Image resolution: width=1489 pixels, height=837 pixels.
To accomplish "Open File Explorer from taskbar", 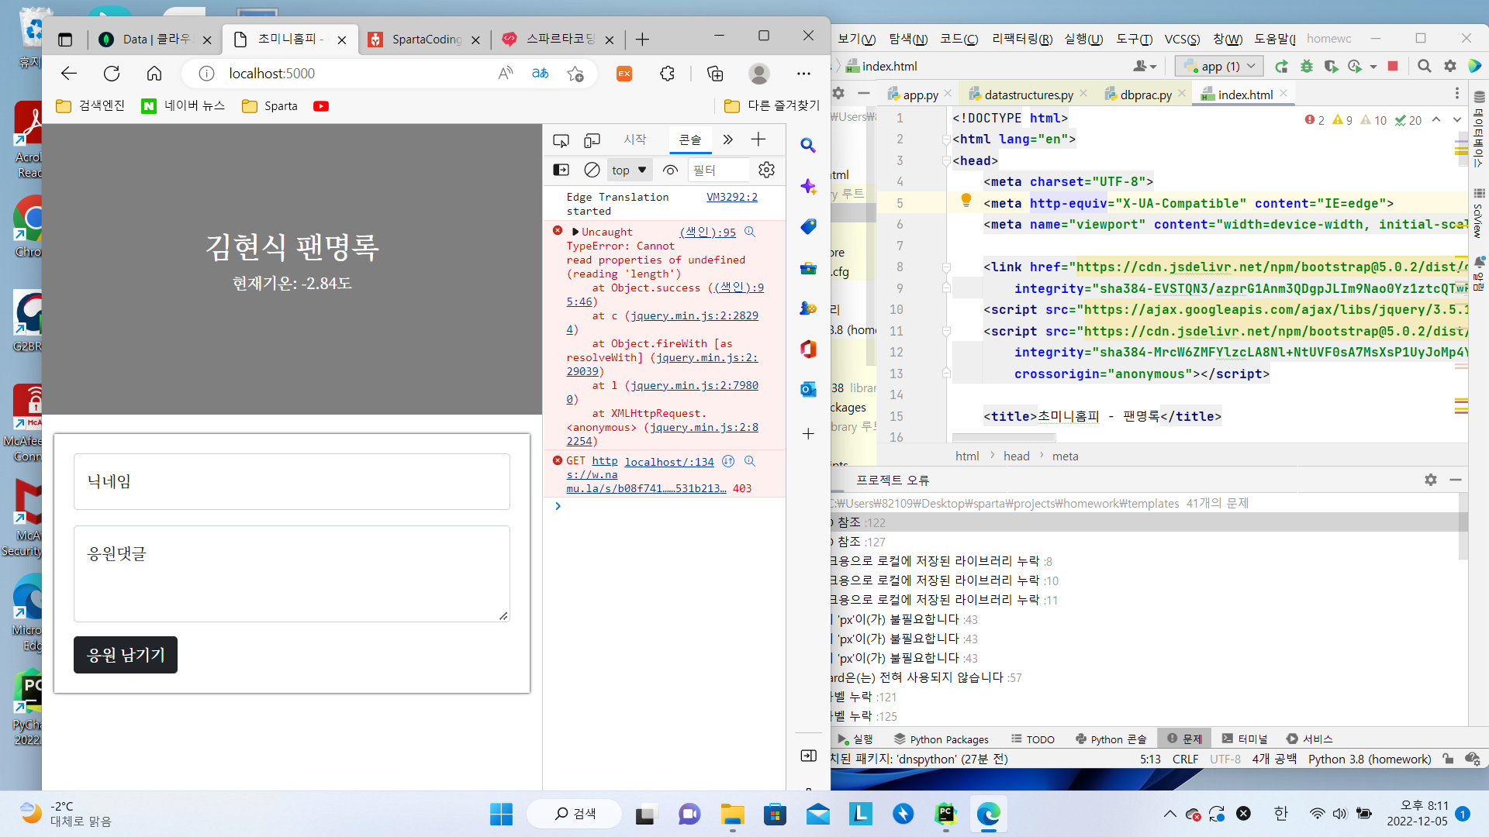I will pos(732,814).
